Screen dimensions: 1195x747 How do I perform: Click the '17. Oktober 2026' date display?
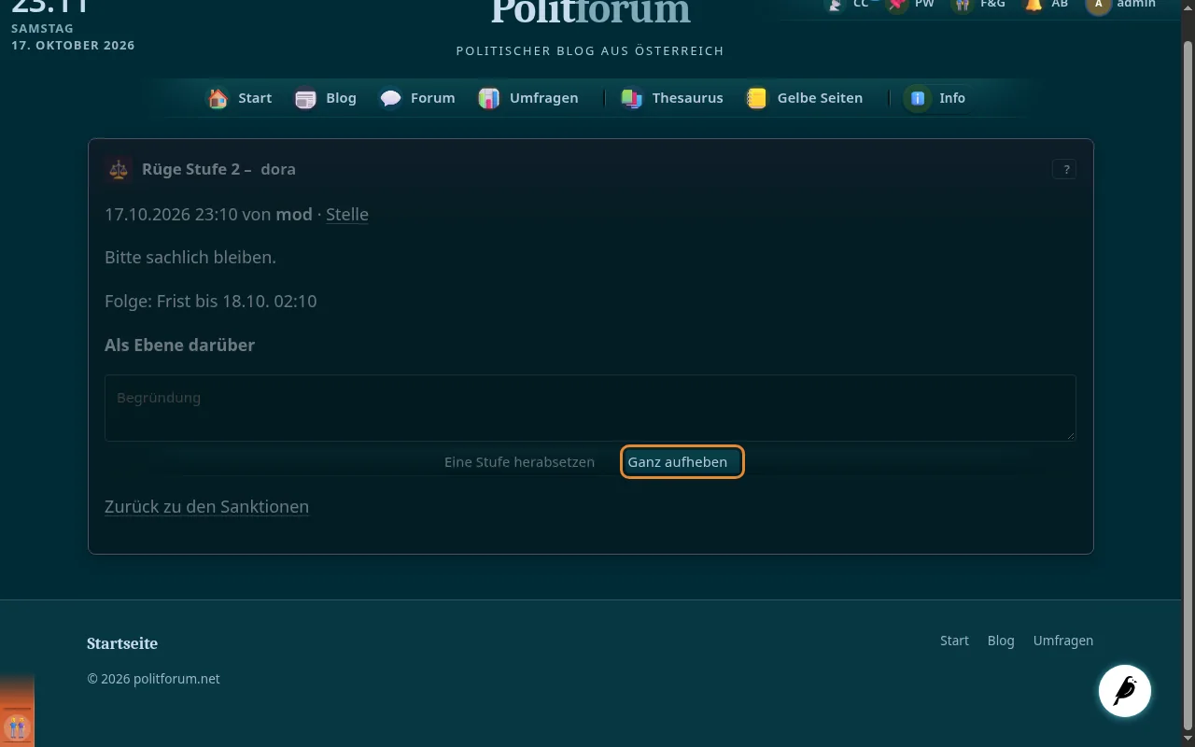(73, 45)
